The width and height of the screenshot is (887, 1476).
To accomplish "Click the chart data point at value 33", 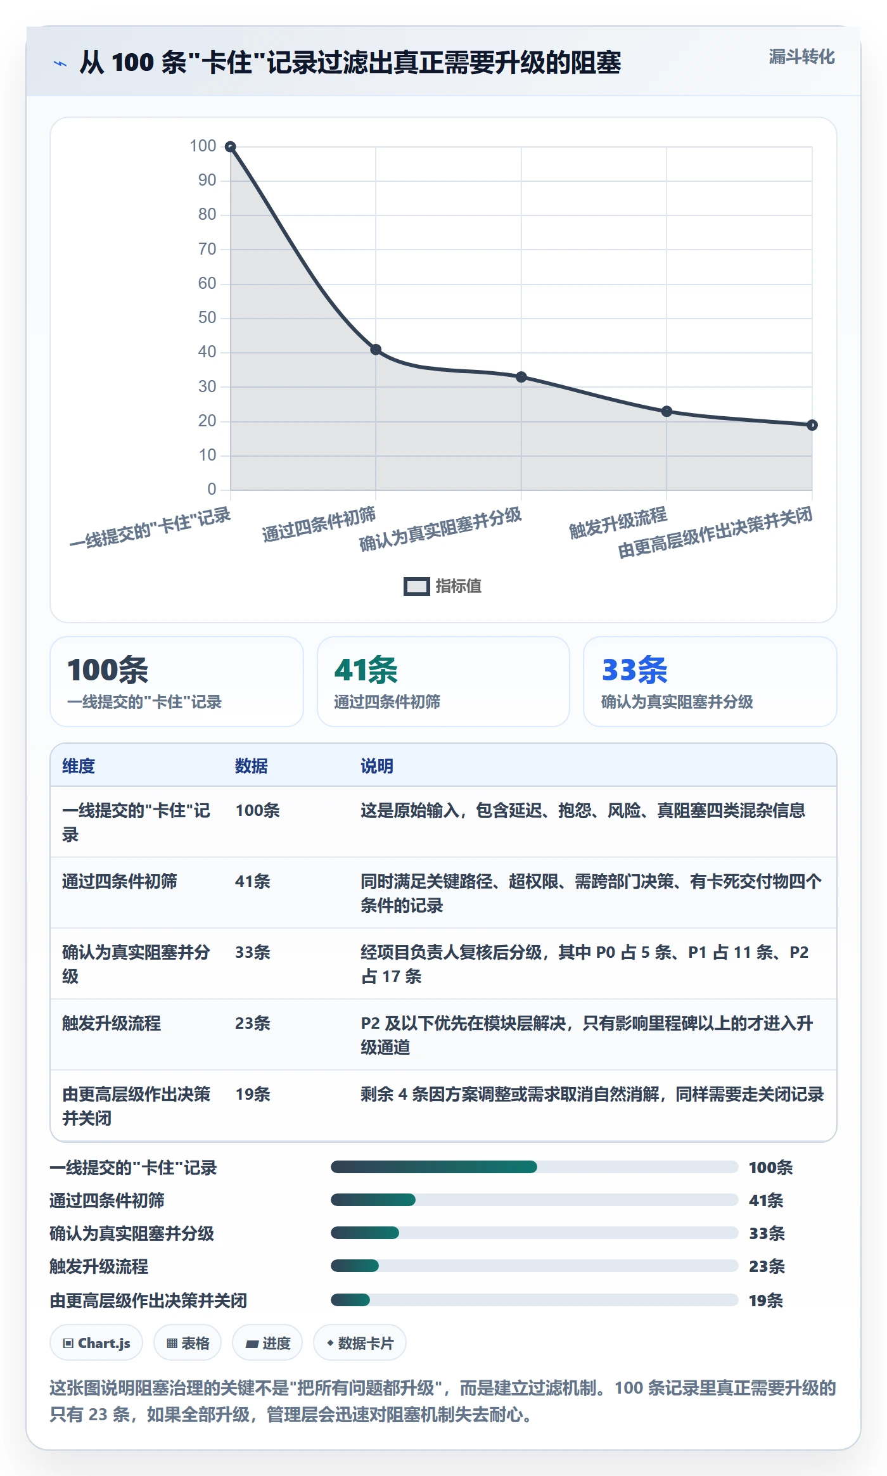I will click(x=521, y=377).
